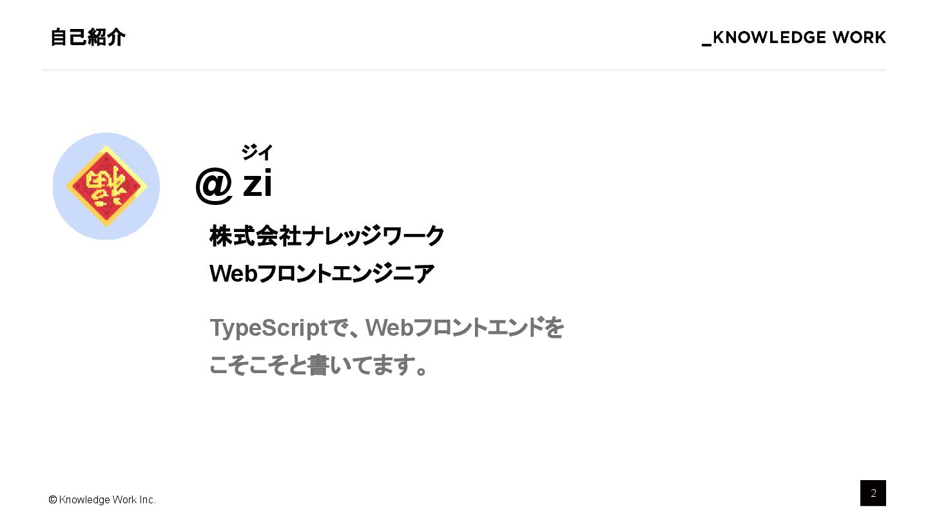Select the こそこそと書いてます。 line
Viewport: 928px width, 522px height.
[319, 365]
